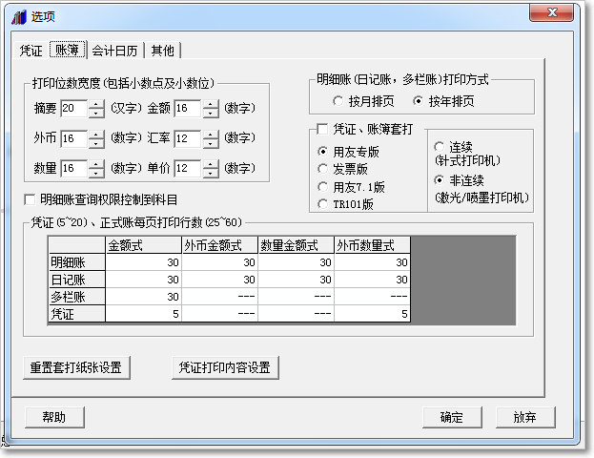Viewport: 594px width, 458px height.
Task: Click the 单价 width input field
Action: pos(188,169)
